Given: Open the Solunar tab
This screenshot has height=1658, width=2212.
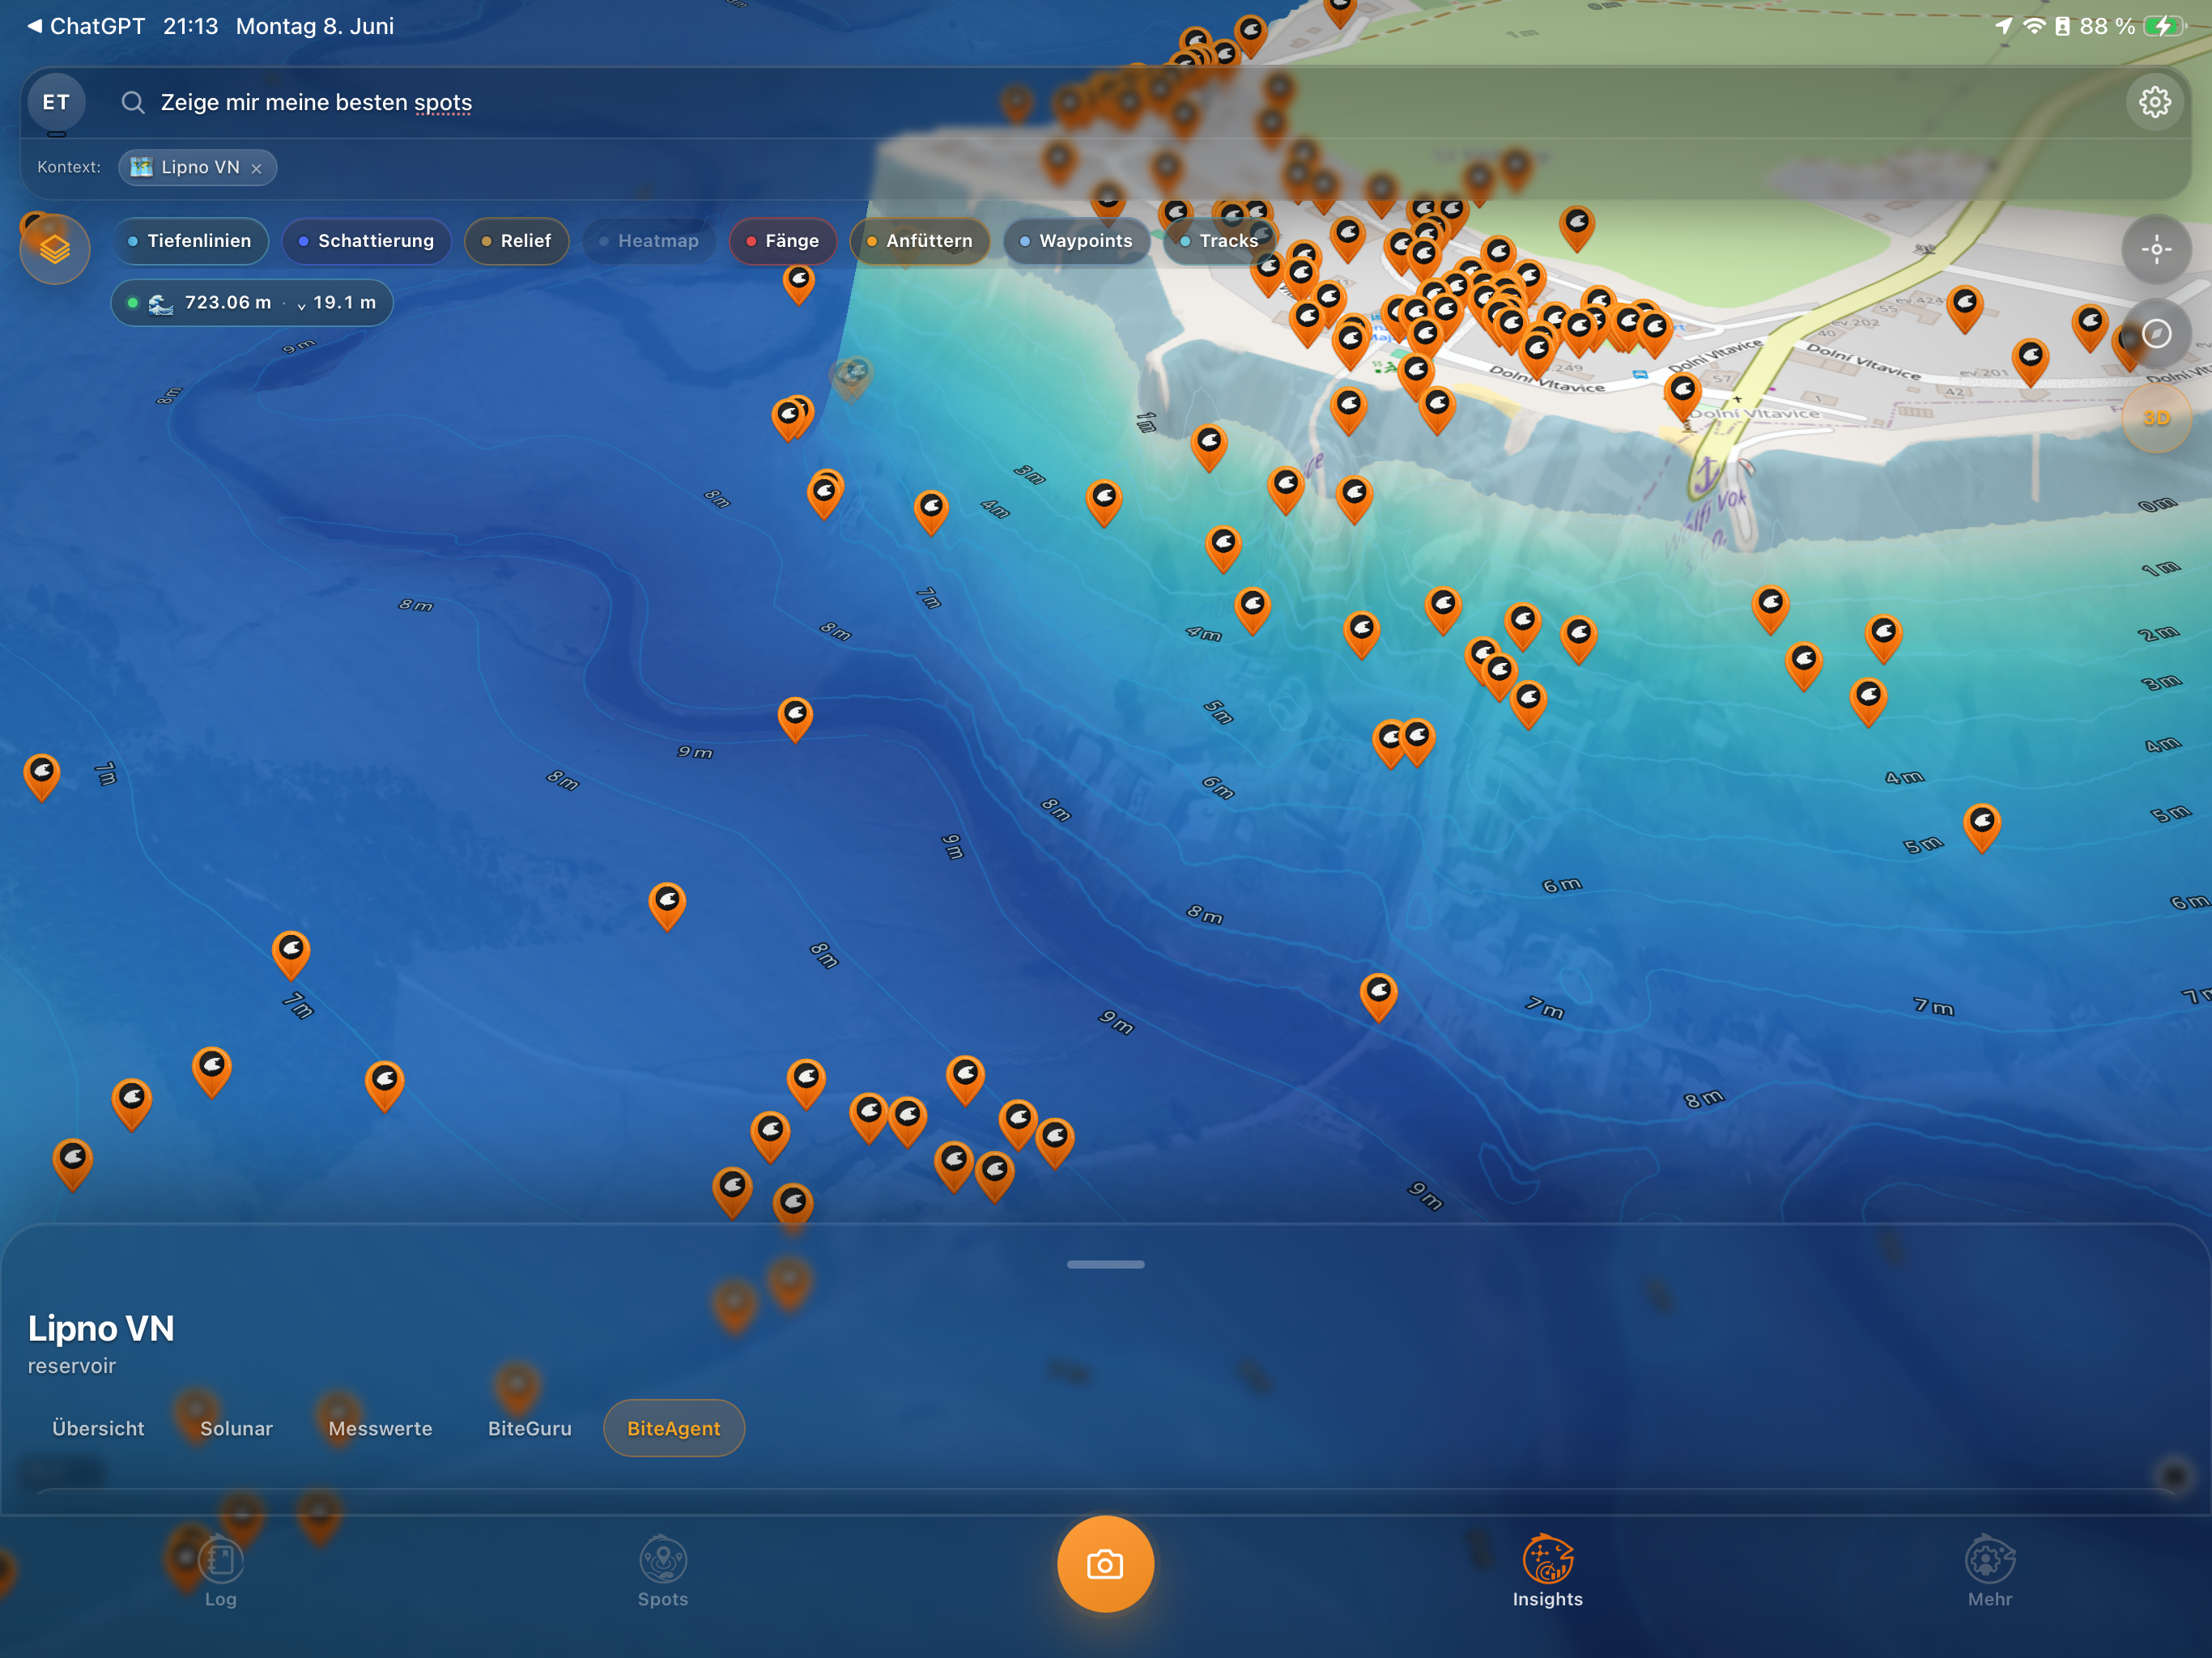Looking at the screenshot, I should 236,1428.
